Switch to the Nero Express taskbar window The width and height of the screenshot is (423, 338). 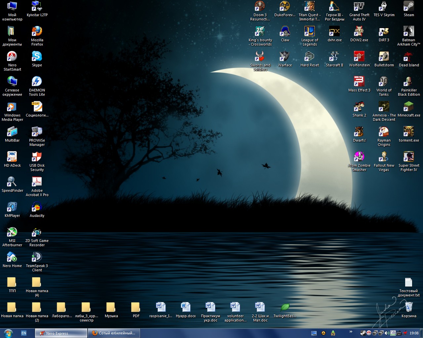pyautogui.click(x=61, y=333)
